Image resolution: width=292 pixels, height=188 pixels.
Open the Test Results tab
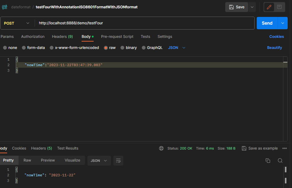point(68,148)
